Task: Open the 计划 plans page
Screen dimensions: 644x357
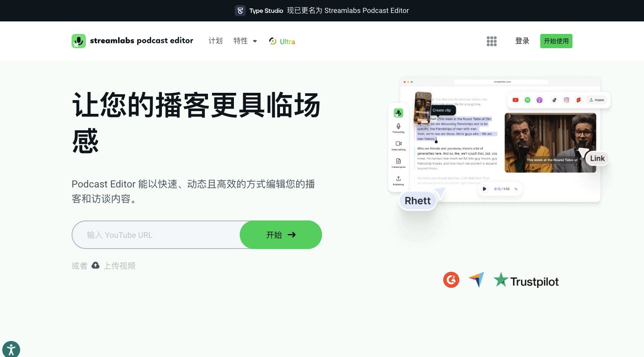Action: click(x=216, y=41)
